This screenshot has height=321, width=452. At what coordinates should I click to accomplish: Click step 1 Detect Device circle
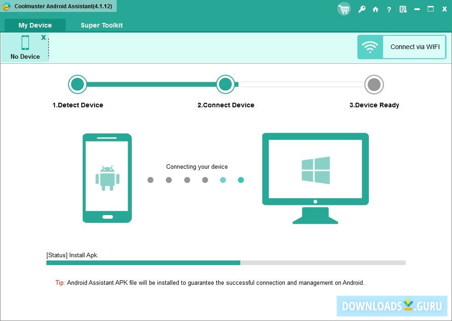click(77, 84)
